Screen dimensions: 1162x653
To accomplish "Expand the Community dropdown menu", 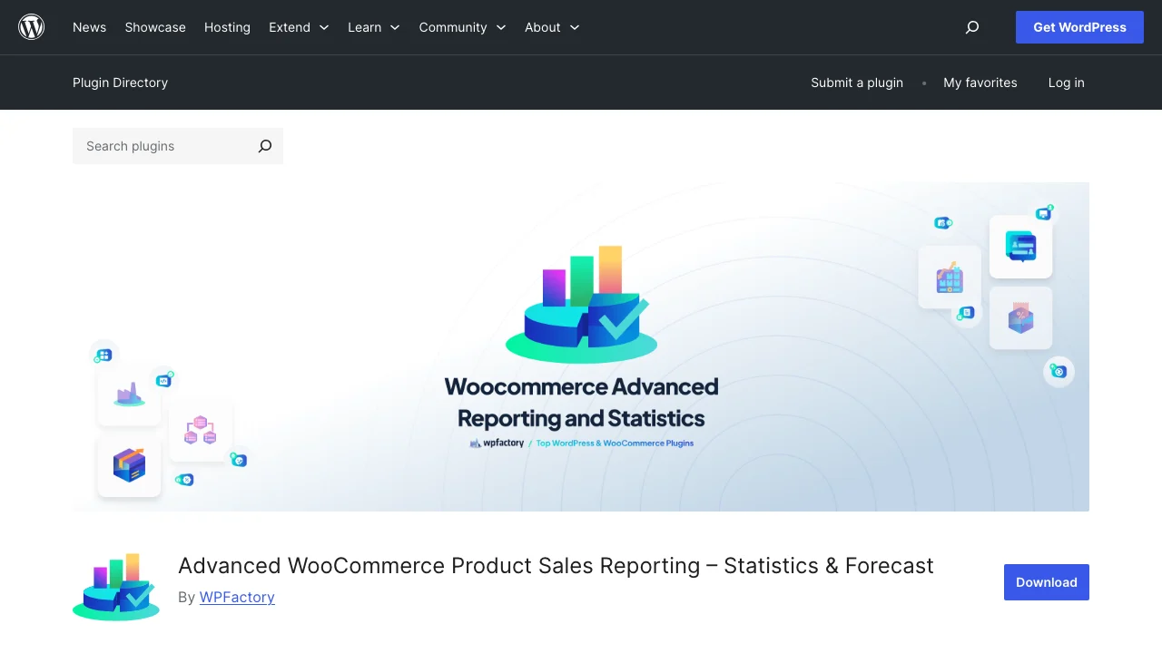I will pos(462,27).
